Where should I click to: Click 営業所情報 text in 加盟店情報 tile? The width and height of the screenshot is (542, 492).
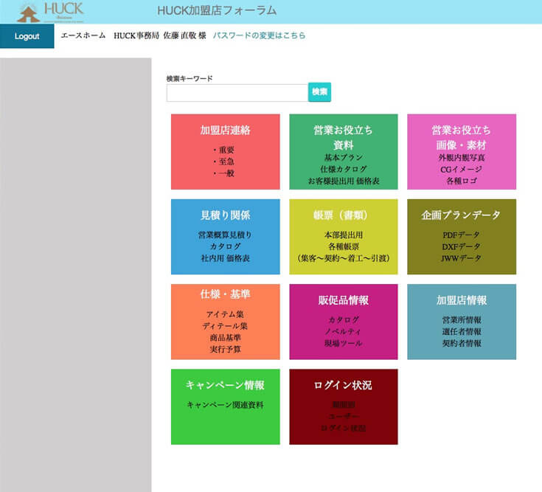point(462,320)
